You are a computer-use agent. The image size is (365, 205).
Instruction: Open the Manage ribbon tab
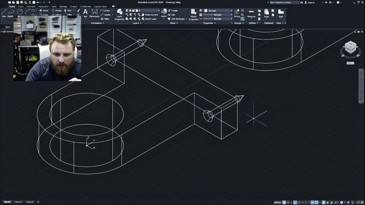(x=63, y=6)
